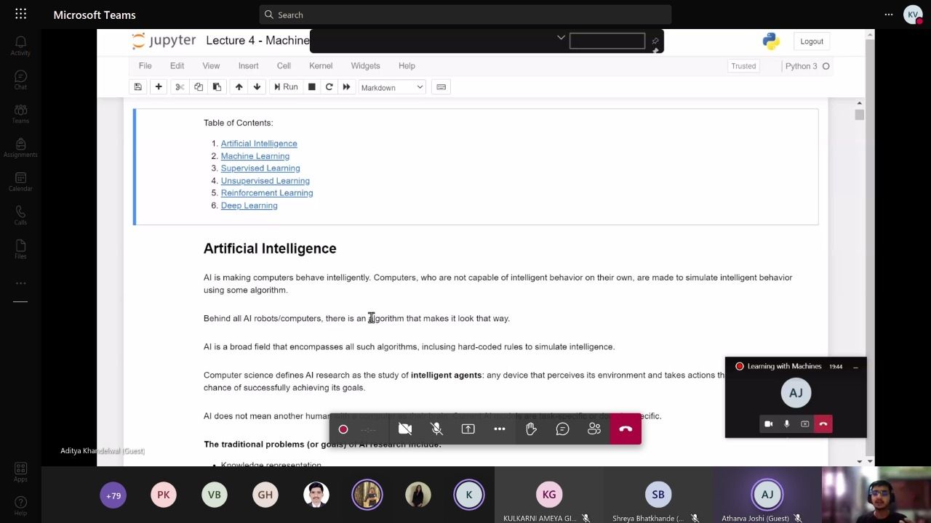Open the Widgets menu in Jupyter
Viewport: 931px width, 523px height.
click(x=365, y=66)
